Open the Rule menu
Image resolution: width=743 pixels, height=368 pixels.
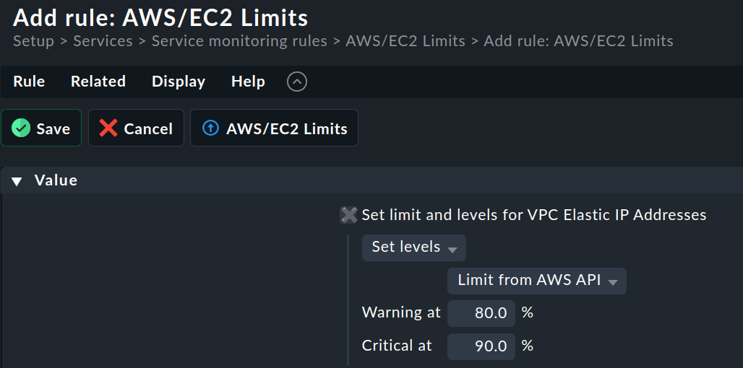(x=29, y=82)
